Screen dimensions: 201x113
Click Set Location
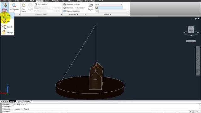tap(41, 4)
